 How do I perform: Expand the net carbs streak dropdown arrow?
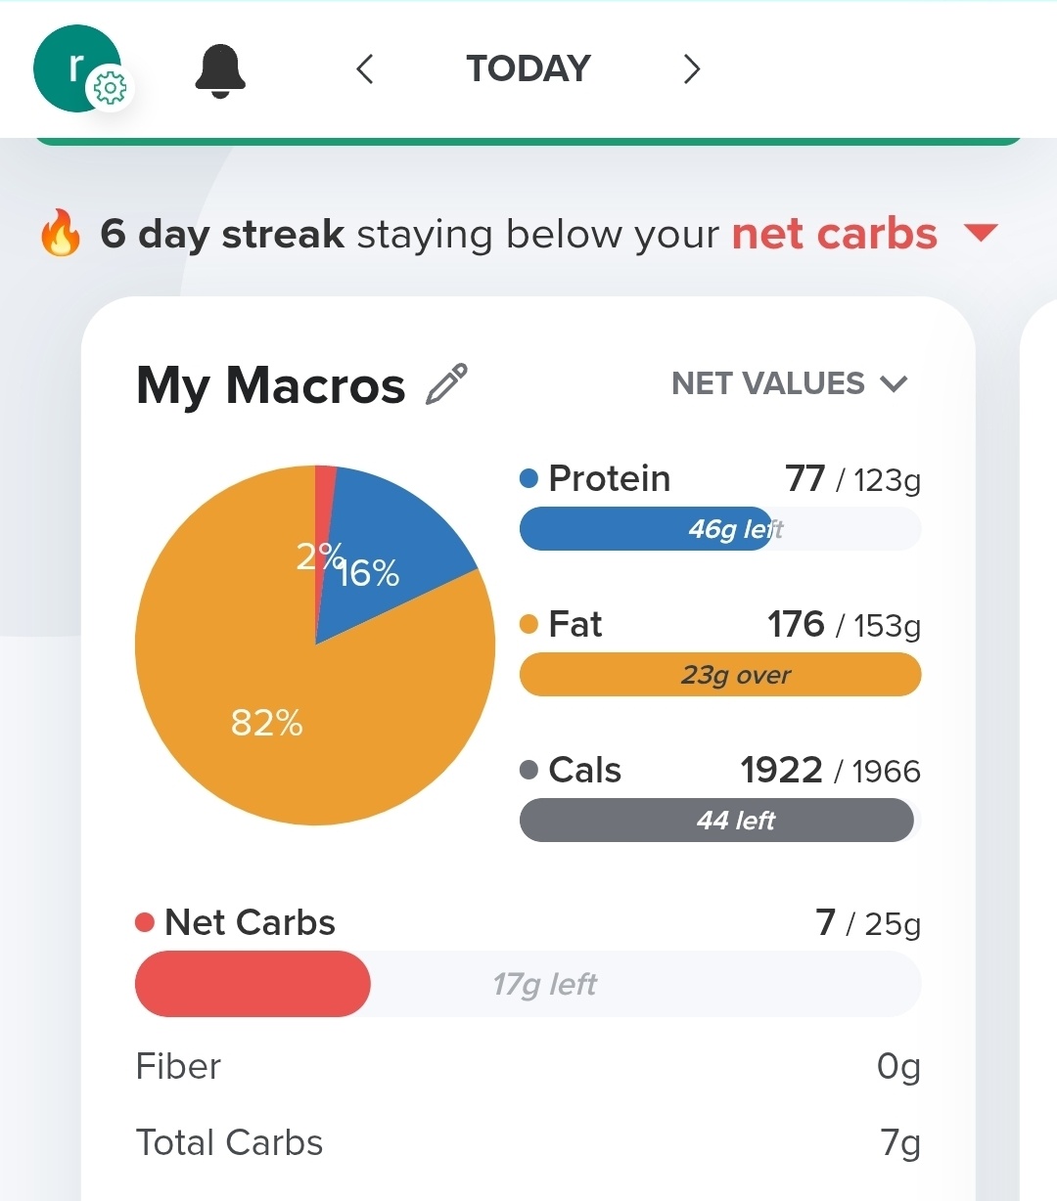click(980, 233)
